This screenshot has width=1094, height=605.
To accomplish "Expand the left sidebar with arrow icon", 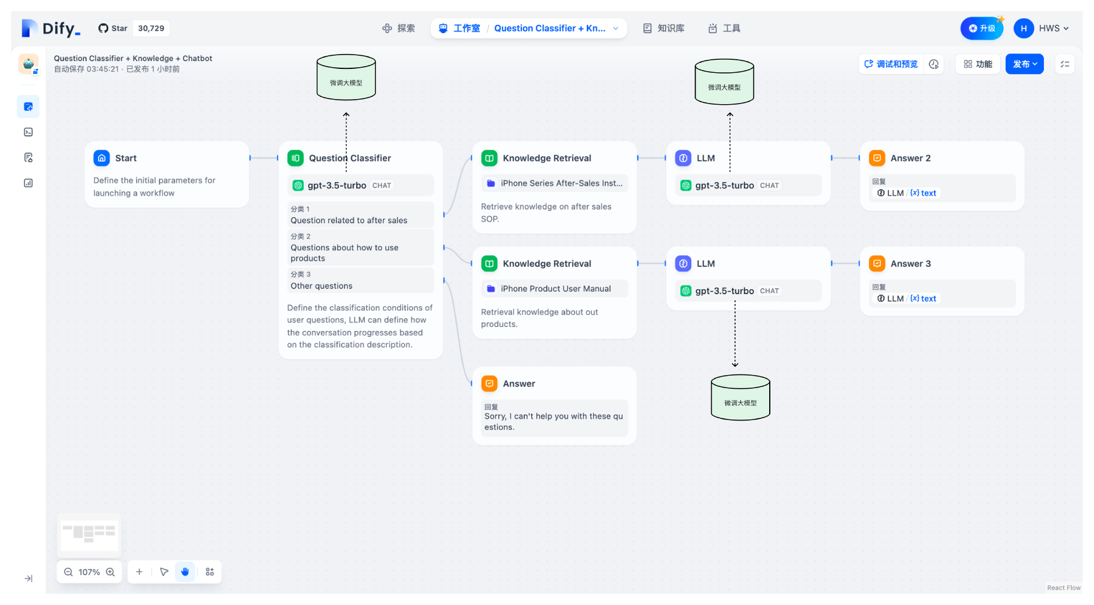I will pyautogui.click(x=28, y=578).
